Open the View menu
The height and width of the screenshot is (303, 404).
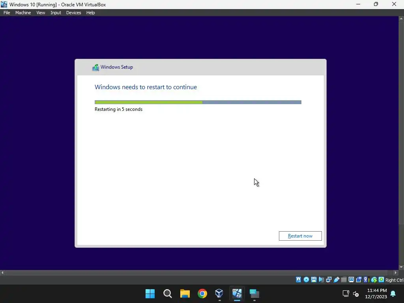tap(41, 13)
